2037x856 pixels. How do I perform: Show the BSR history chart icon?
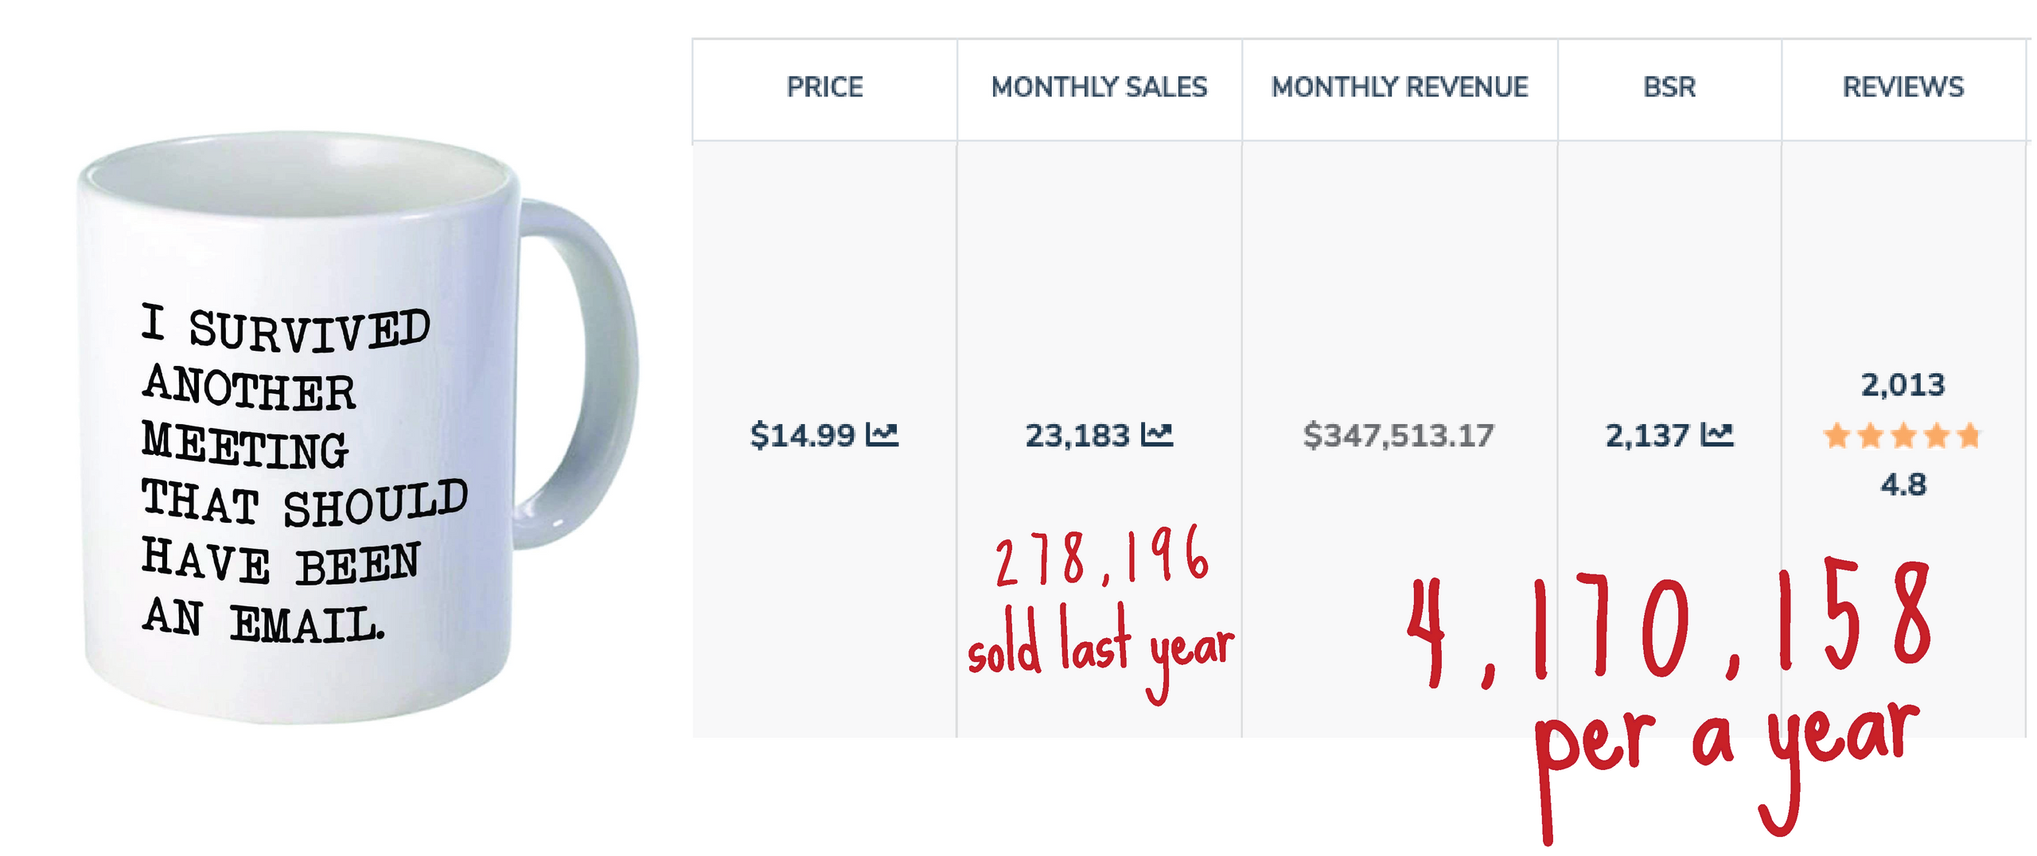pyautogui.click(x=1717, y=434)
